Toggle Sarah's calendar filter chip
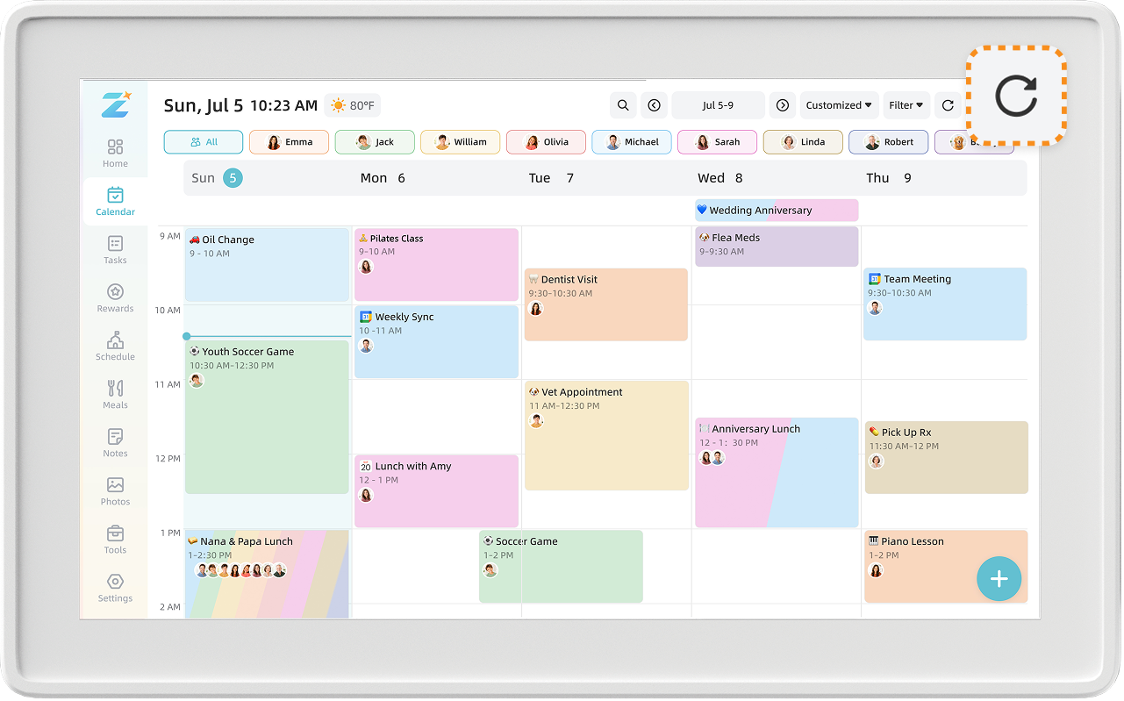Image resolution: width=1124 pixels, height=701 pixels. coord(717,142)
